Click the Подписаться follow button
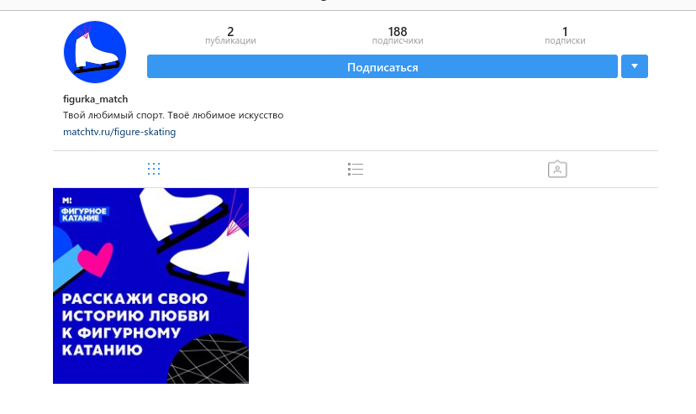696x414 pixels. [x=382, y=66]
